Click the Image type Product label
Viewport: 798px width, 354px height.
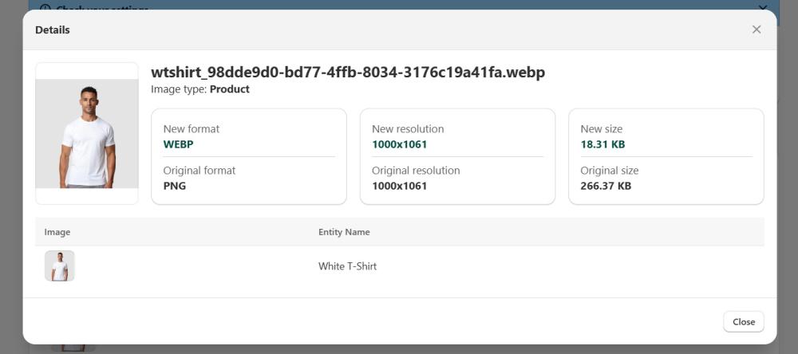[x=200, y=89]
